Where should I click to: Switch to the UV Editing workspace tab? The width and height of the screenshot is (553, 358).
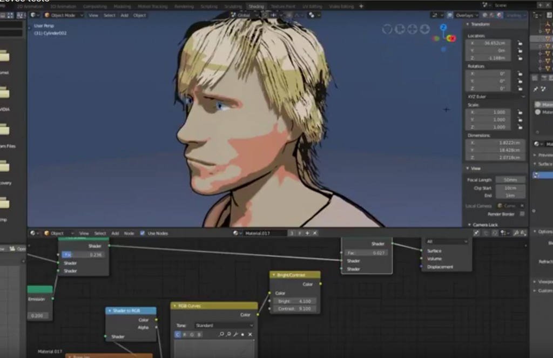coord(313,6)
